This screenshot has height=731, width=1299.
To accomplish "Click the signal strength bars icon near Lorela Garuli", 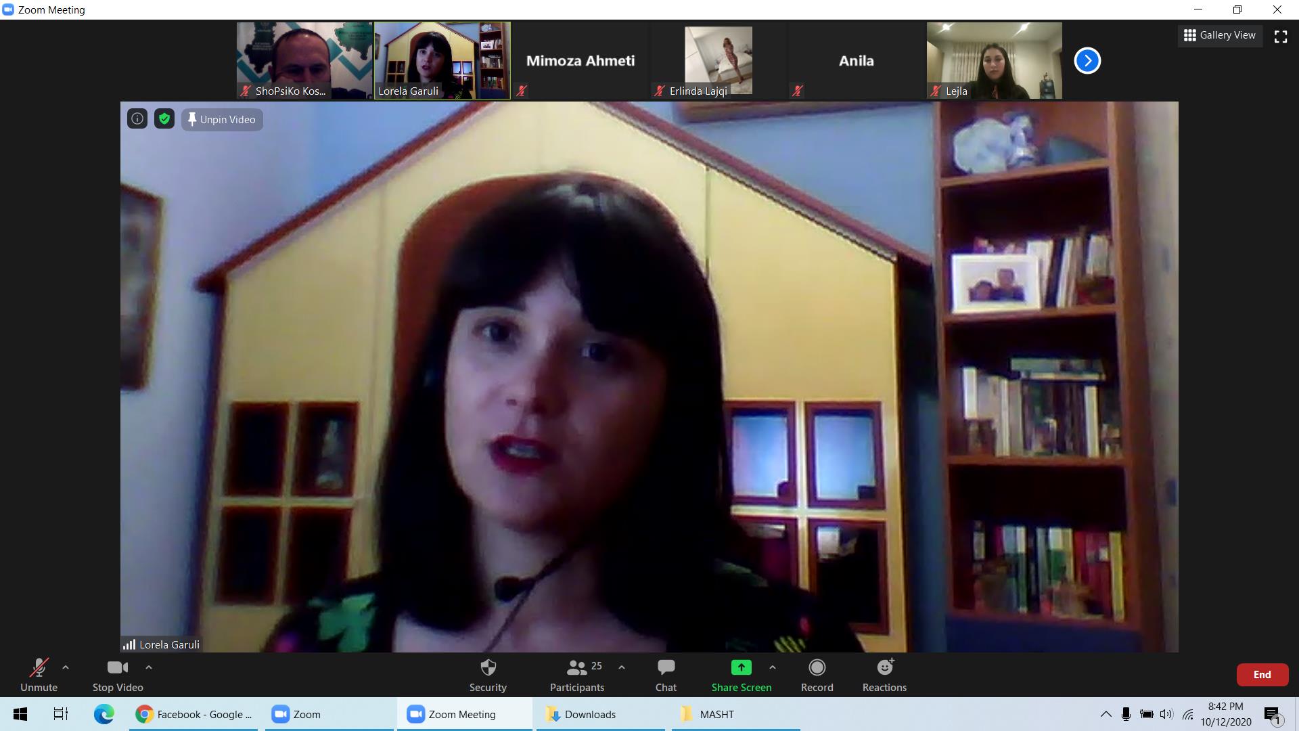I will (x=129, y=644).
